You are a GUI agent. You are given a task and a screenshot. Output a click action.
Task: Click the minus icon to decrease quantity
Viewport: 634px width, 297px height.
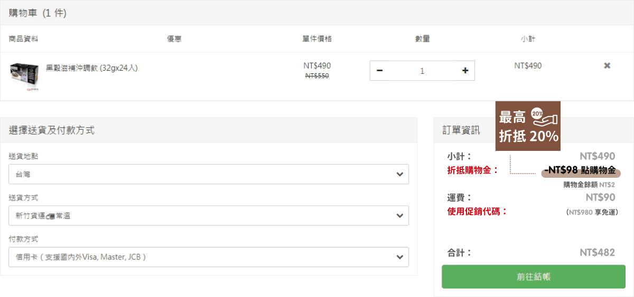coord(380,71)
